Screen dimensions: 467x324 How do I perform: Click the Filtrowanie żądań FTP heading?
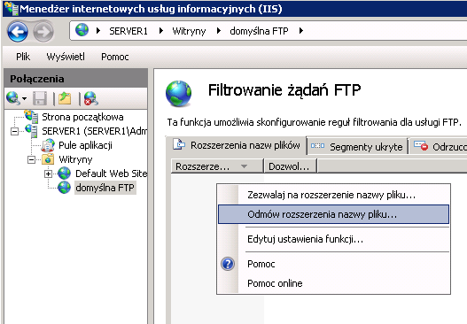click(284, 90)
